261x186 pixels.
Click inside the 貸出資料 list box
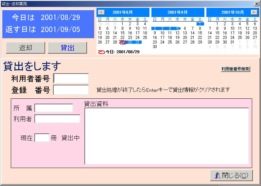pyautogui.click(x=166, y=136)
